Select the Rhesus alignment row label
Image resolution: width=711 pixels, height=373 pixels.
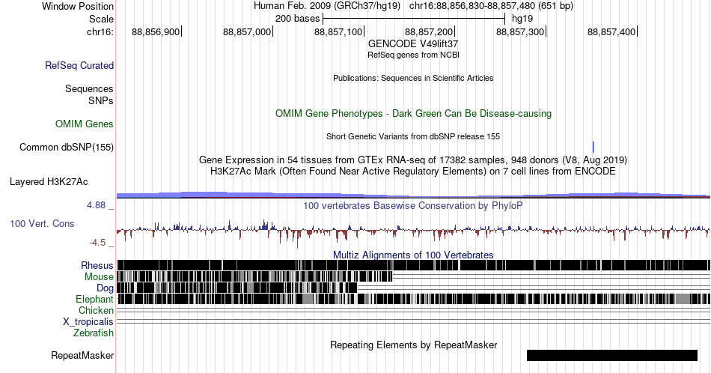point(97,265)
